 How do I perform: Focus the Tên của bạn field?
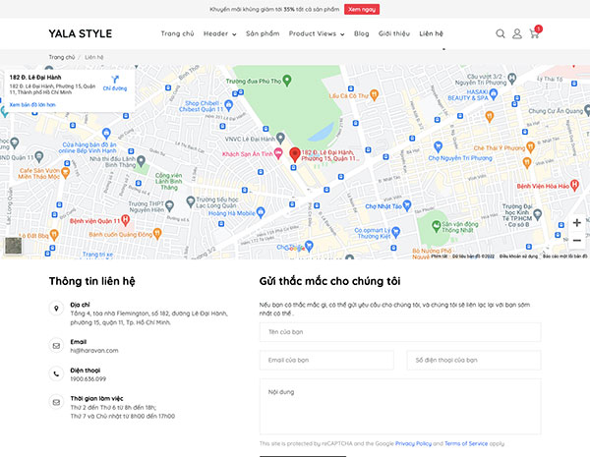click(400, 332)
